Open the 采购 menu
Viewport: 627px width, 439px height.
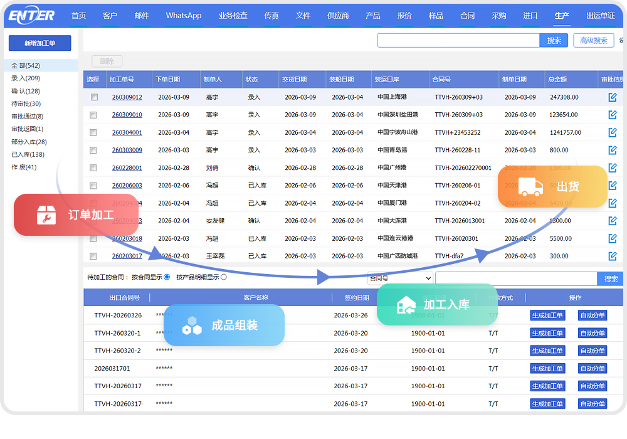[x=498, y=16]
